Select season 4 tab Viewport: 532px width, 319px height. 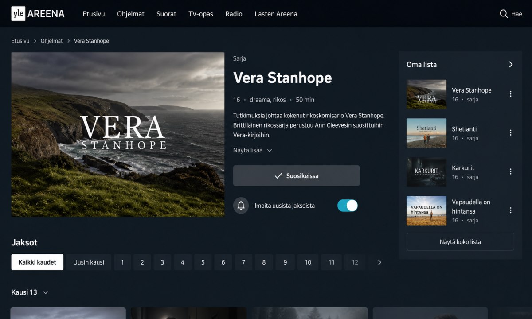(183, 262)
